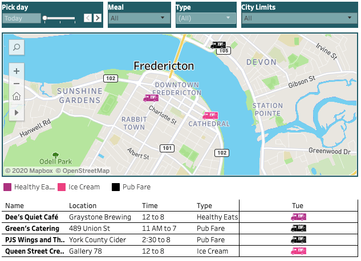Viewport: 361px width, 261px height.
Task: Reset map view with home icon
Action: tap(17, 96)
